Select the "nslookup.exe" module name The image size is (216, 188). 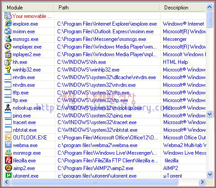[27, 108]
